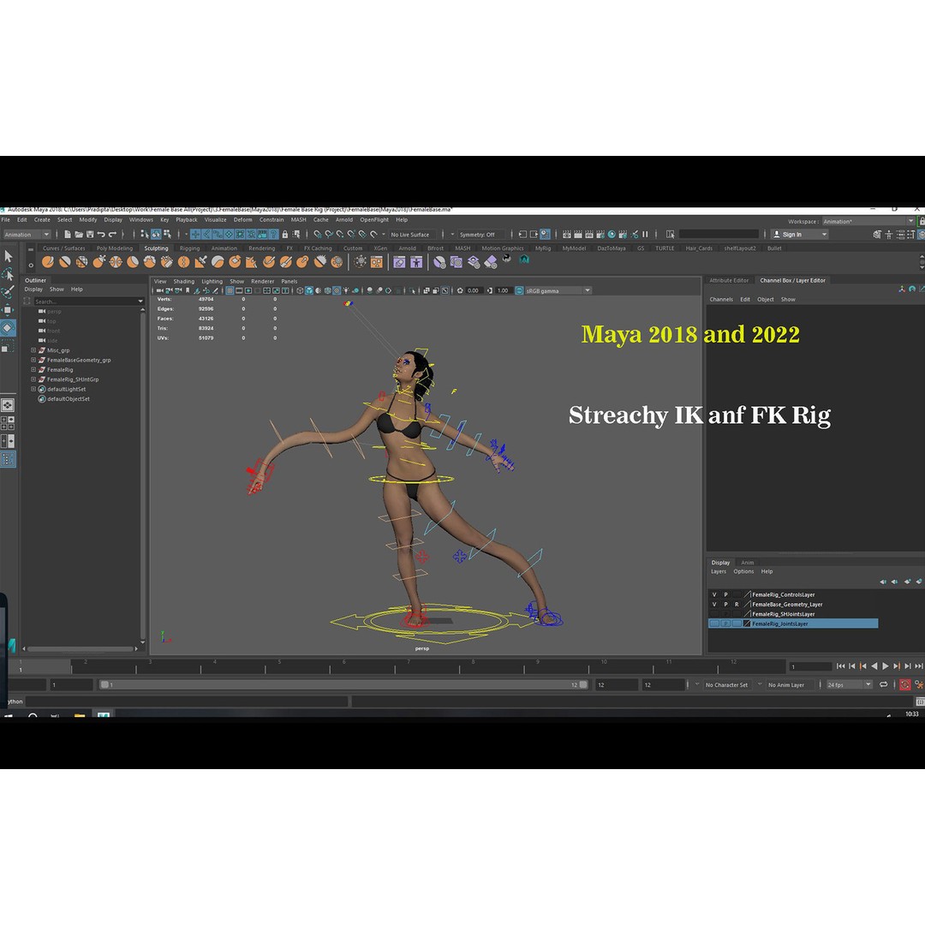The width and height of the screenshot is (925, 925).
Task: Choose the Lasso Select tool in toolbox
Action: click(x=9, y=274)
